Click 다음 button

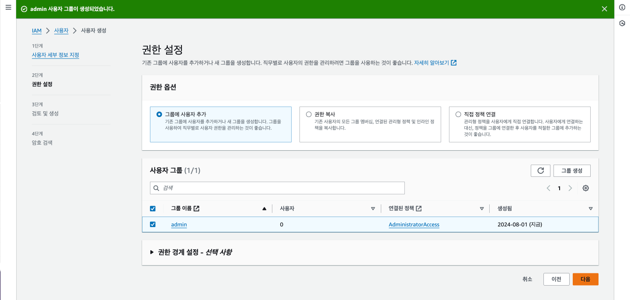(585, 279)
